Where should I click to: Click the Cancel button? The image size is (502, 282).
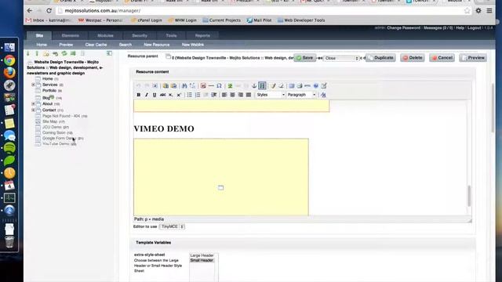pos(442,58)
